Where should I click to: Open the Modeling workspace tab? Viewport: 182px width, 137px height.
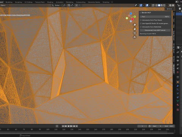coord(9,2)
